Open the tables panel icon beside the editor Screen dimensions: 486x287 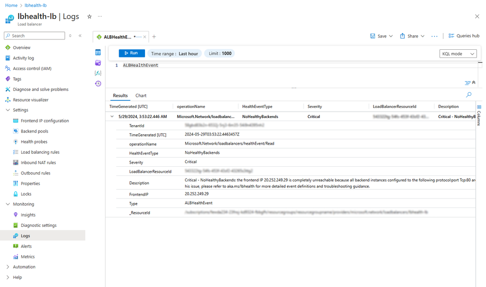(98, 53)
